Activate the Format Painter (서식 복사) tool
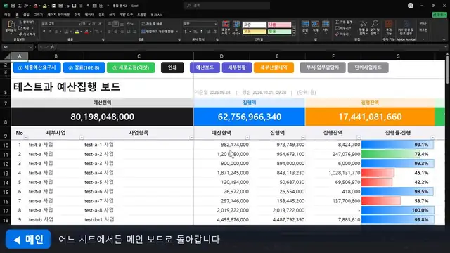 coord(27,34)
